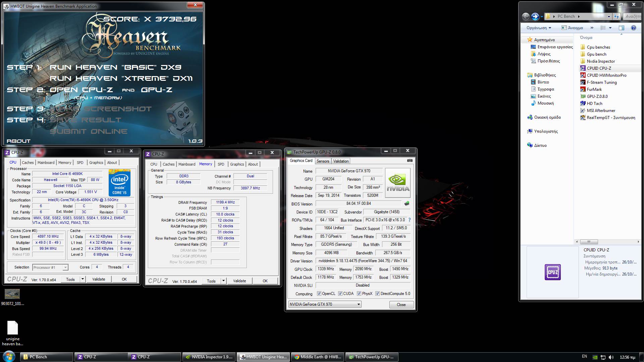
Task: Open the Nvidia Inspector folder
Action: (x=601, y=61)
